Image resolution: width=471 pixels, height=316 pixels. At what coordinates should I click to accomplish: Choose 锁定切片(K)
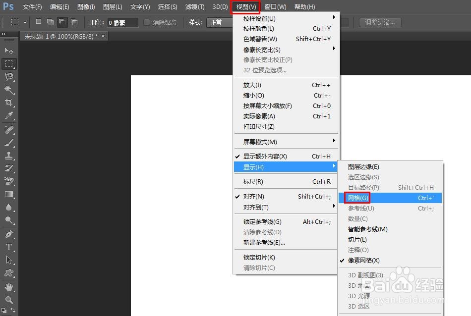pyautogui.click(x=286, y=258)
